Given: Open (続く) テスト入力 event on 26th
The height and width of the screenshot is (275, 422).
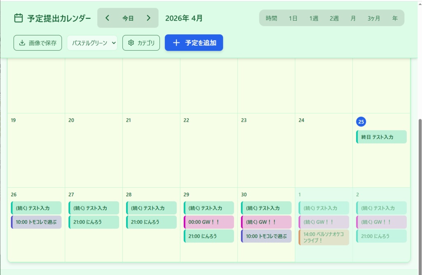Looking at the screenshot, I should [36, 208].
